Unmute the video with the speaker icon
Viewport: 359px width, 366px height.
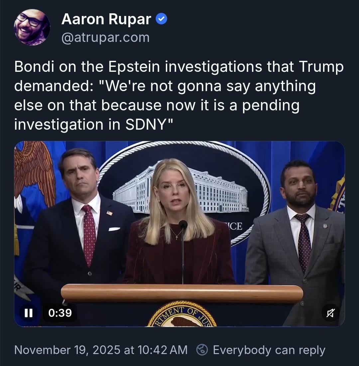[x=330, y=313]
